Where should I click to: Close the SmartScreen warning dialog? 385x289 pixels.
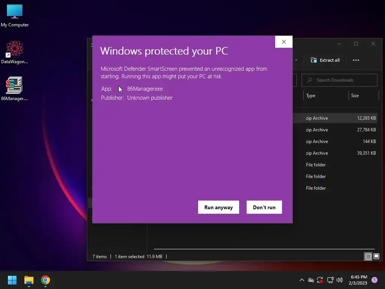[x=284, y=42]
